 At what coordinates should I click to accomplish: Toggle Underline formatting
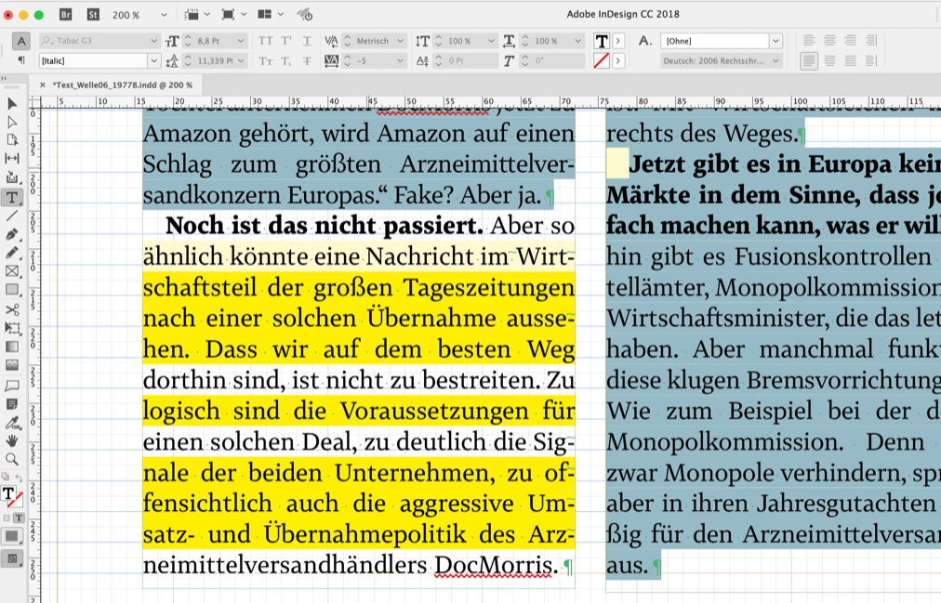point(307,41)
